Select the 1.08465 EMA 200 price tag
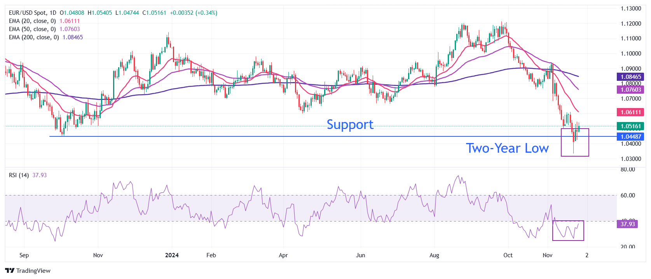Viewport: 651px width, 279px height. coord(630,77)
